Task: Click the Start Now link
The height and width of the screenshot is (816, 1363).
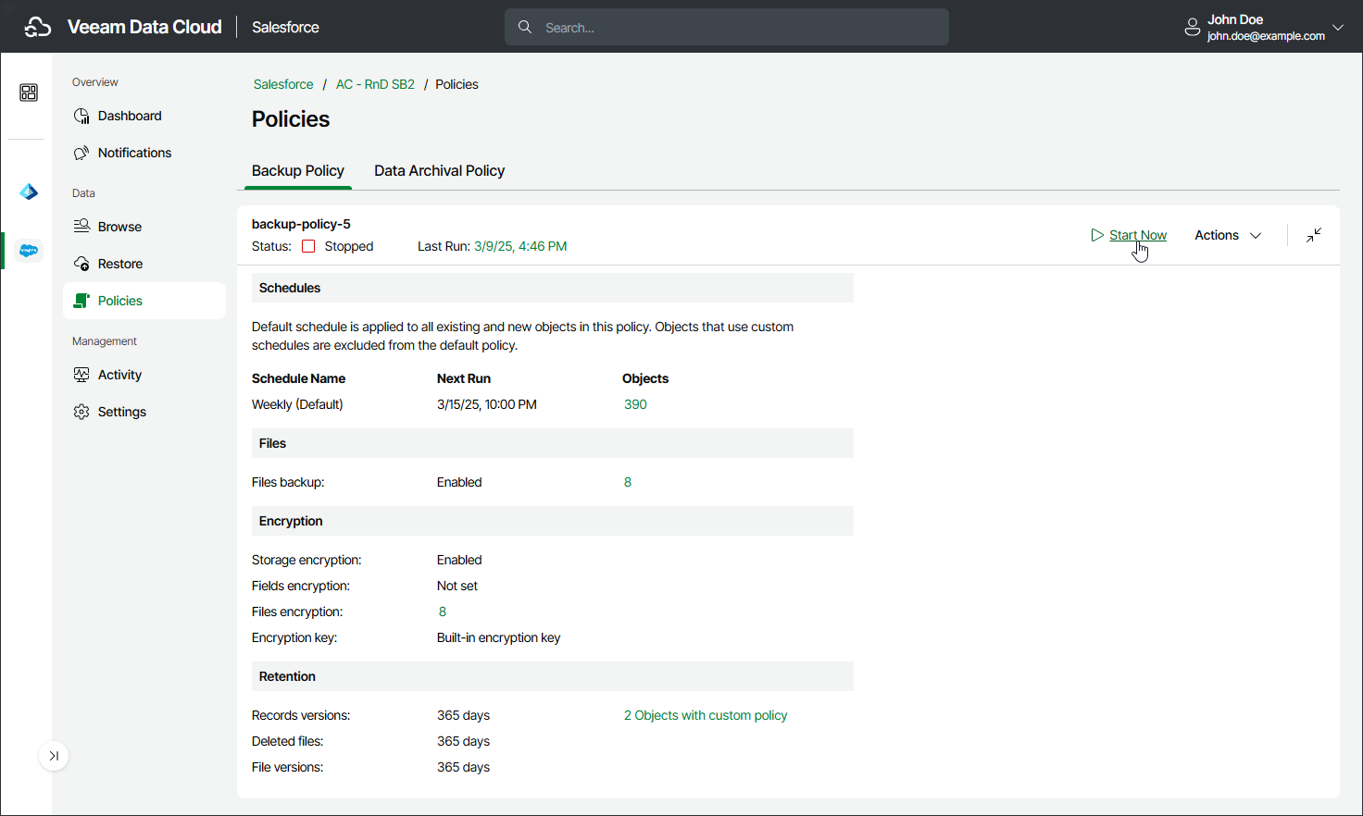Action: click(1138, 235)
